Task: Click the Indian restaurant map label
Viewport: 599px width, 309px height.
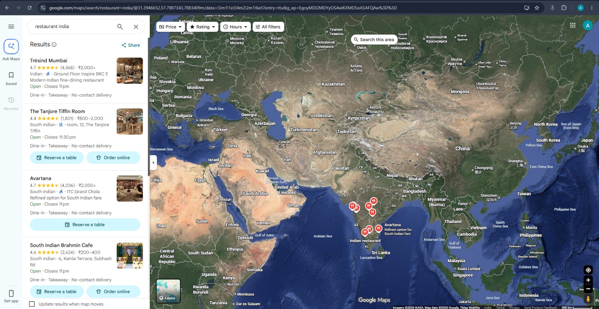Action: tap(365, 241)
